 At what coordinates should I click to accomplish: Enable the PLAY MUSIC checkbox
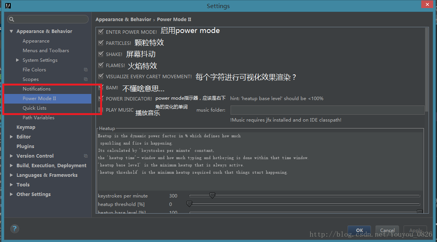tap(101, 110)
